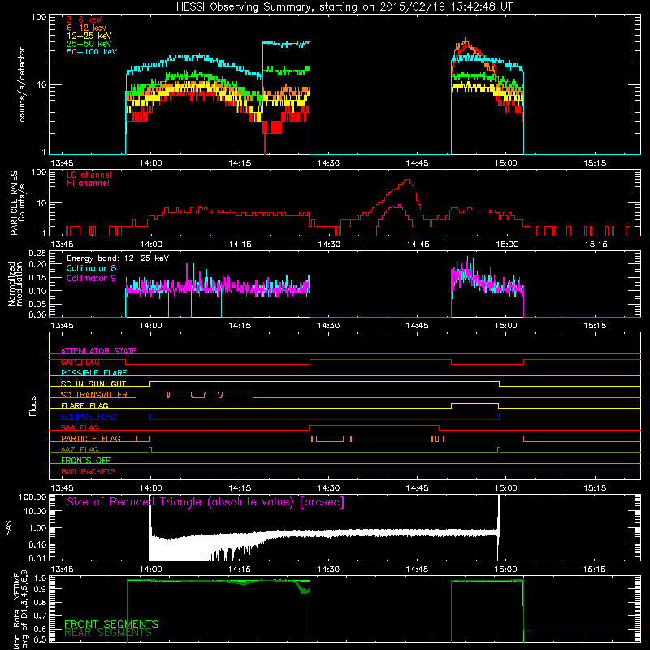Click the 'Size of Reduced Triangle' caption
Viewport: 650px width, 650px height.
point(206,502)
